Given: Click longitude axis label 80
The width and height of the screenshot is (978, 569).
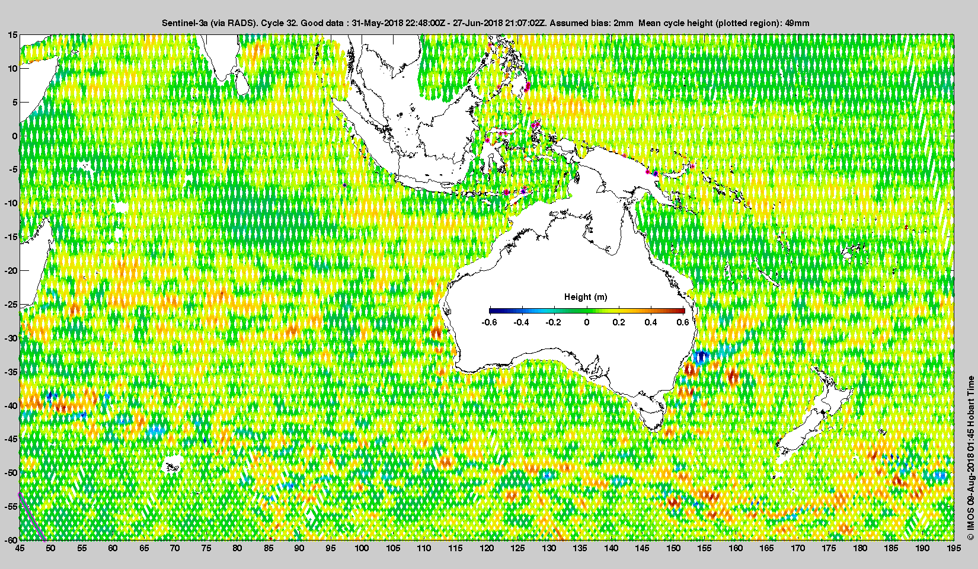Looking at the screenshot, I should [x=238, y=548].
